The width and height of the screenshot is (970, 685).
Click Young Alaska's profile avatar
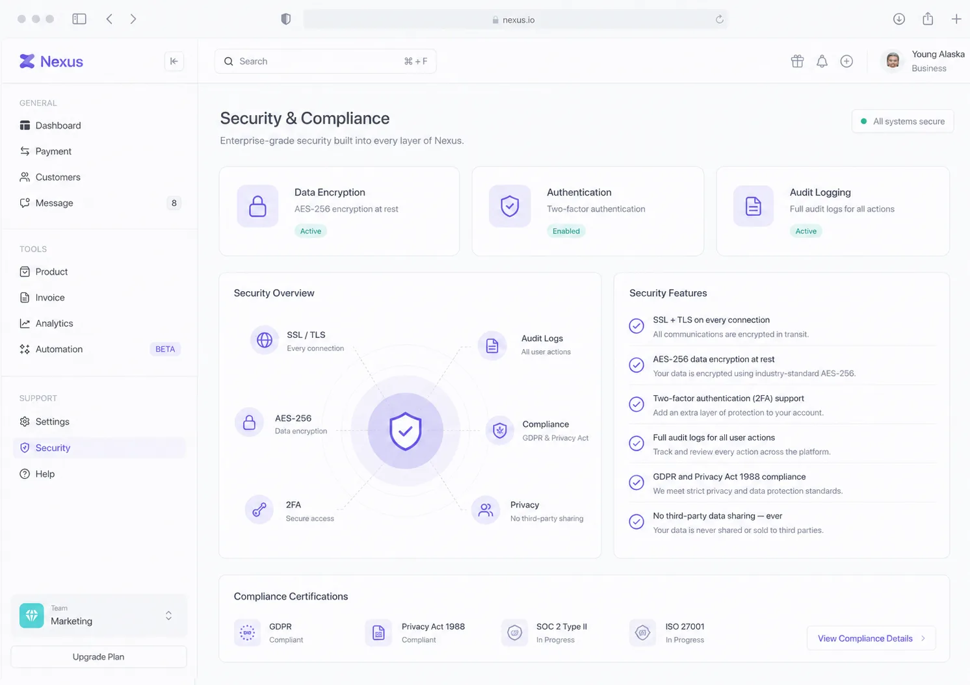pyautogui.click(x=893, y=61)
